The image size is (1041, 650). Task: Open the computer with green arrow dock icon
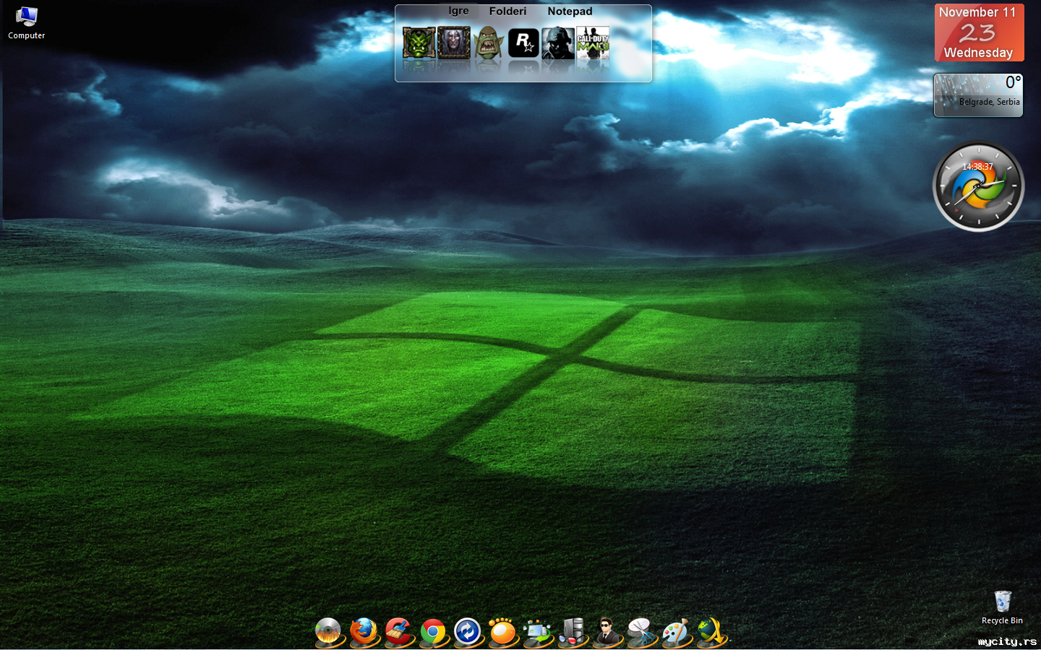pyautogui.click(x=537, y=632)
